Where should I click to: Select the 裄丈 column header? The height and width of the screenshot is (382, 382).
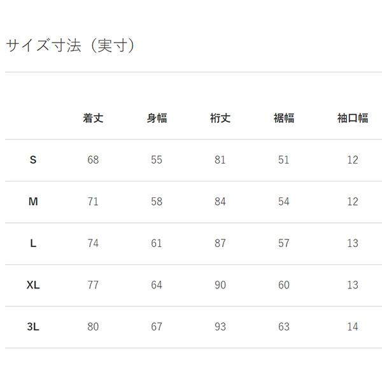pos(220,118)
